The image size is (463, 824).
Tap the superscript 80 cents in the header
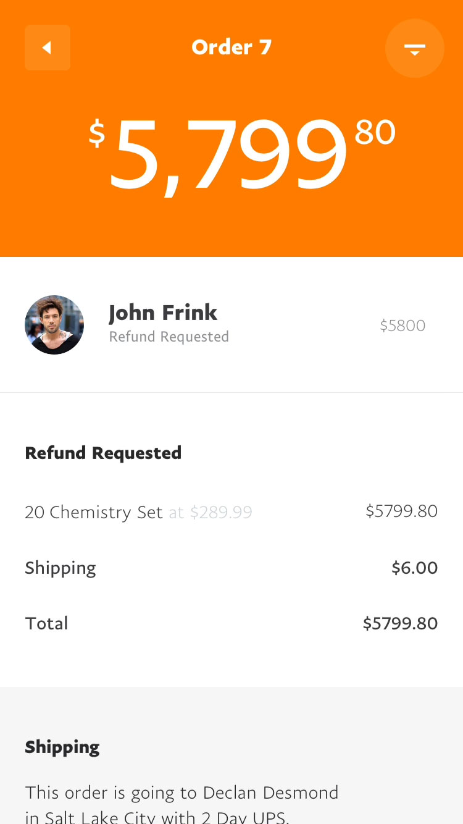375,132
